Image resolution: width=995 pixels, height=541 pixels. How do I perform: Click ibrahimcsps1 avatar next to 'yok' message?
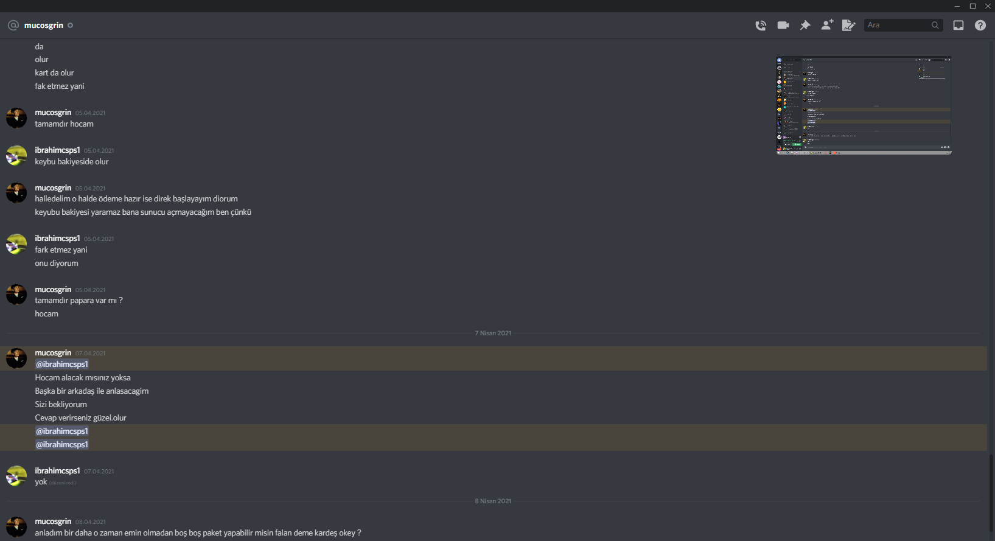[16, 476]
